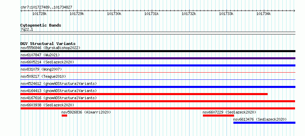Select the blue nsv4524612 variant bar
The height and width of the screenshot is (136, 305).
coord(158,87)
